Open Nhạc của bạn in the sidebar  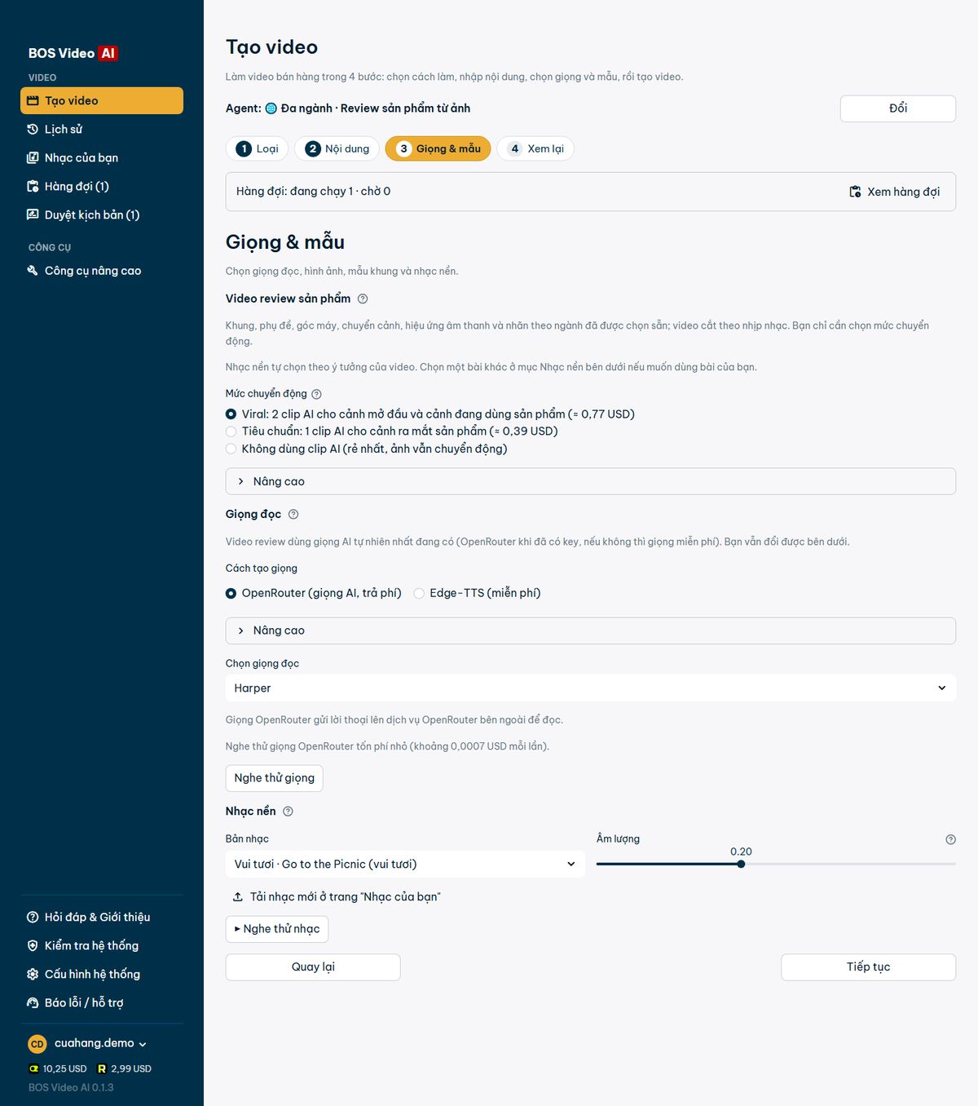102,157
